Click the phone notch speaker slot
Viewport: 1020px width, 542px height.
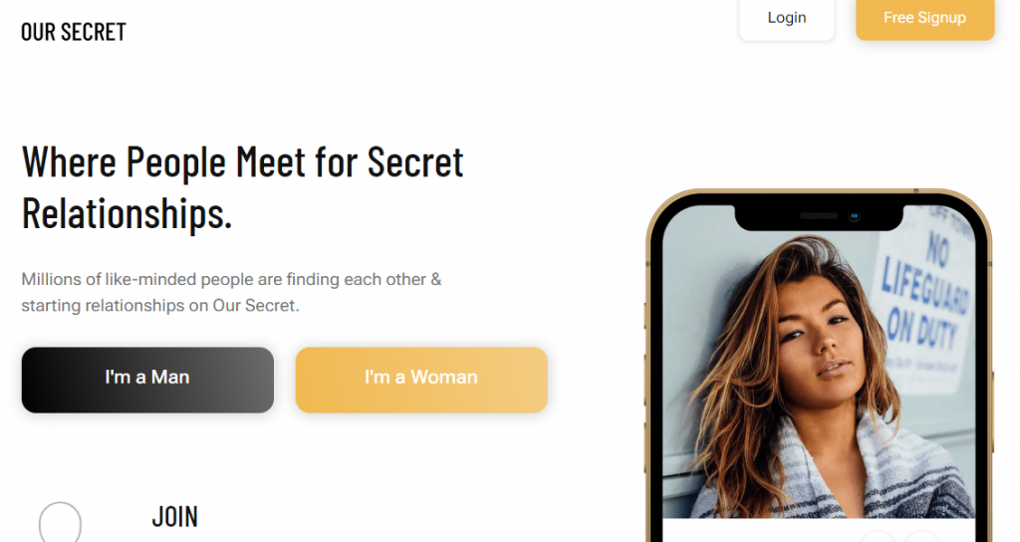(819, 216)
